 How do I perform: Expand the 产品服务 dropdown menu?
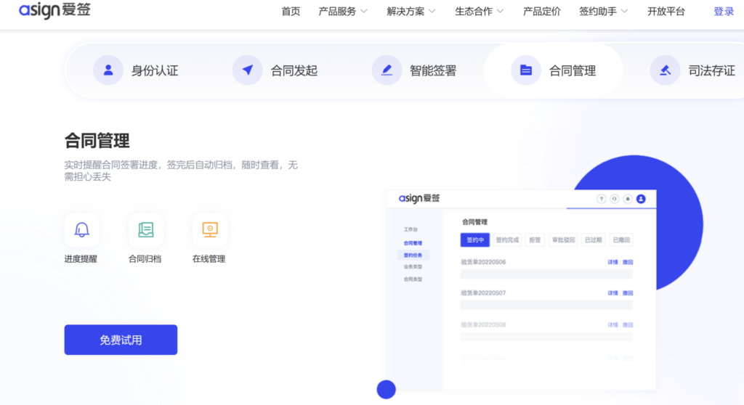[343, 12]
